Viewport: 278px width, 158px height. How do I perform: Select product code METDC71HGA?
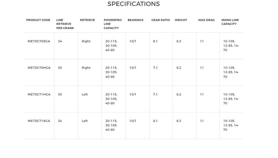(39, 94)
